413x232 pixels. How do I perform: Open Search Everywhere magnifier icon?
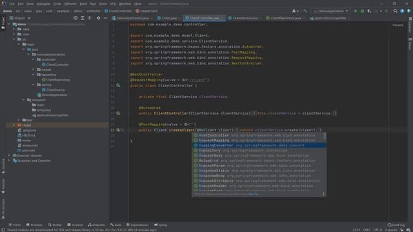pos(395,11)
